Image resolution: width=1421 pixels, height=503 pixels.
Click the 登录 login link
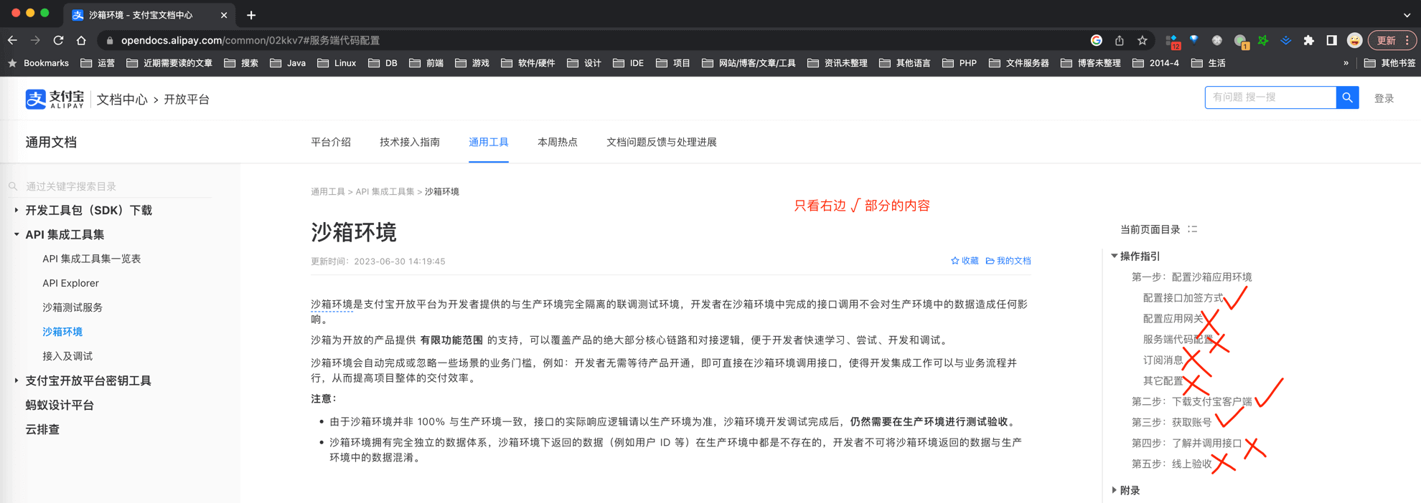1384,98
